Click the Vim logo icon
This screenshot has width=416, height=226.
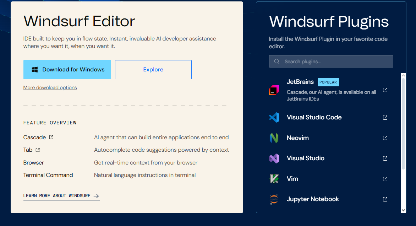(274, 179)
